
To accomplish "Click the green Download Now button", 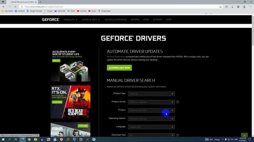I will tap(119, 68).
